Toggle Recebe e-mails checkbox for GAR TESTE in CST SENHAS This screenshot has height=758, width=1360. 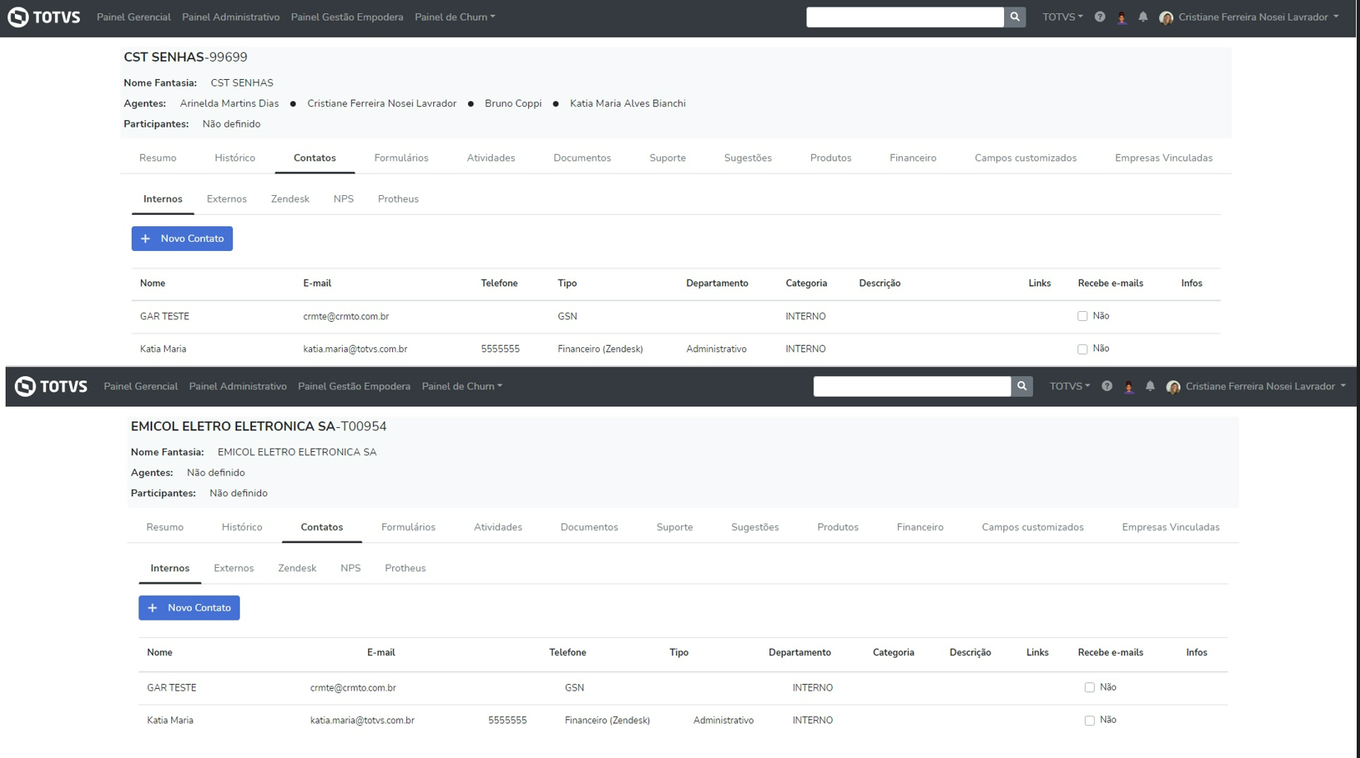[1082, 316]
